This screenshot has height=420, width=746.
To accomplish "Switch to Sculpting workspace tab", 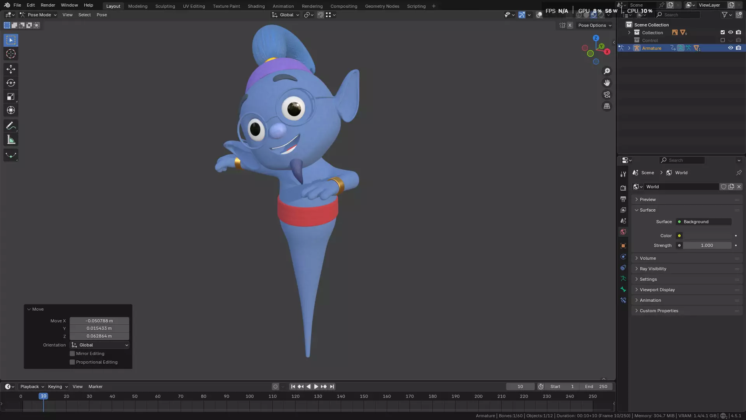I will tap(165, 6).
